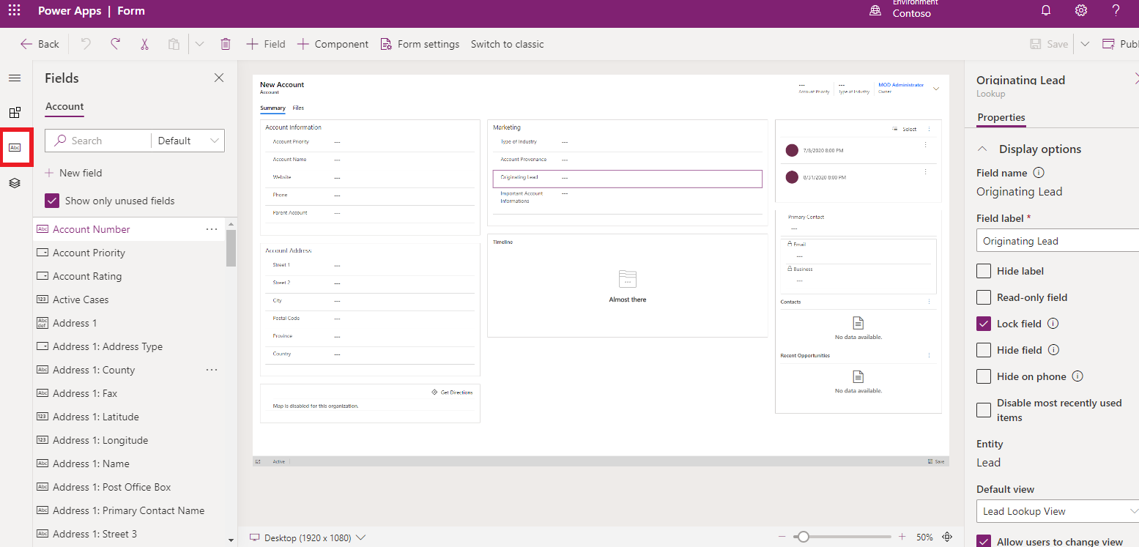Collapse the Display options section
Viewport: 1139px width, 547px height.
[982, 149]
